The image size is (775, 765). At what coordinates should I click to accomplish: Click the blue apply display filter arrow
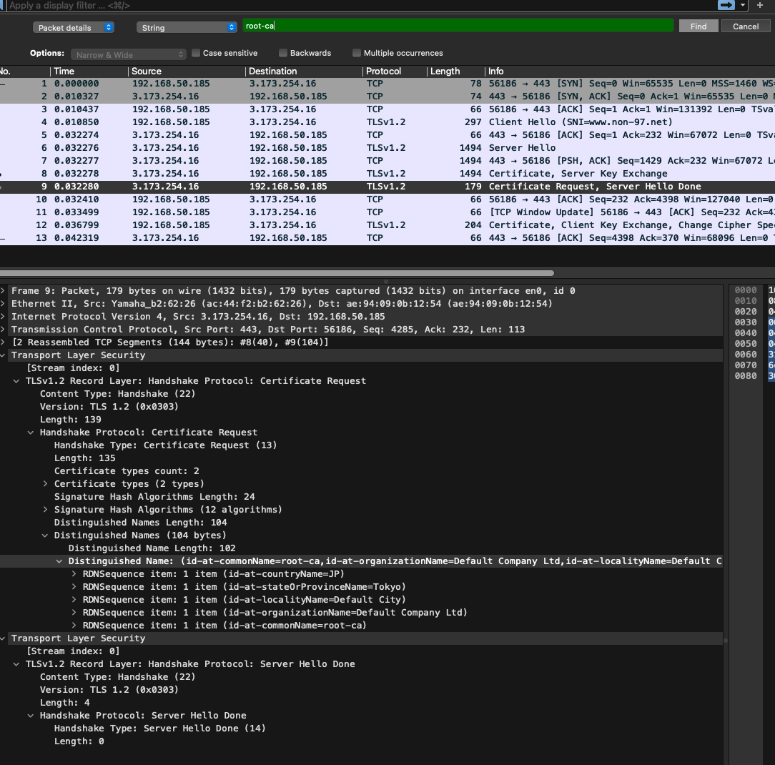726,5
